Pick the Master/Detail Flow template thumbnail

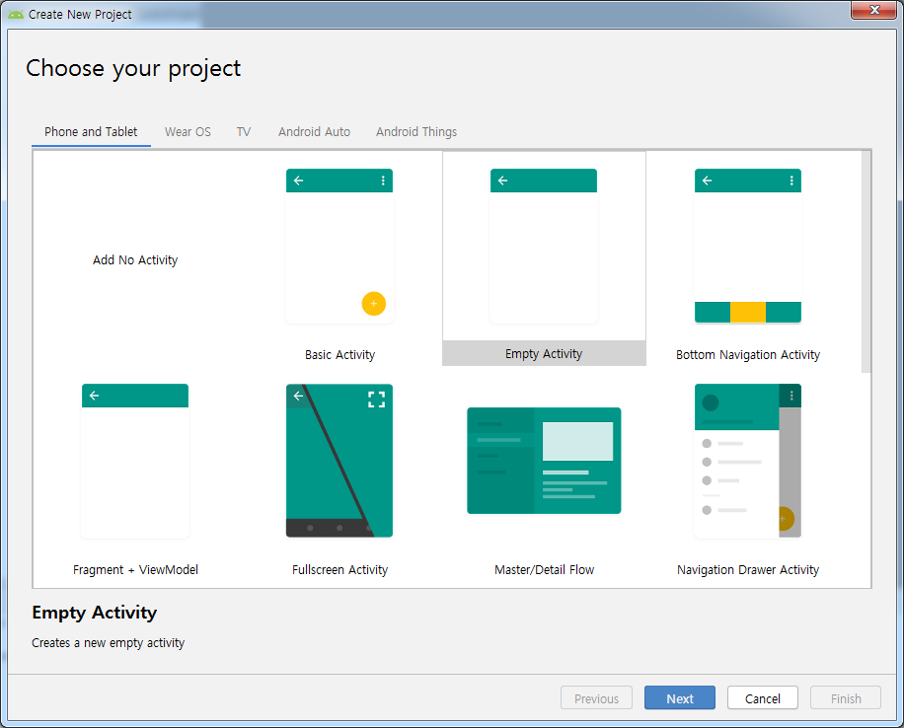click(x=544, y=461)
